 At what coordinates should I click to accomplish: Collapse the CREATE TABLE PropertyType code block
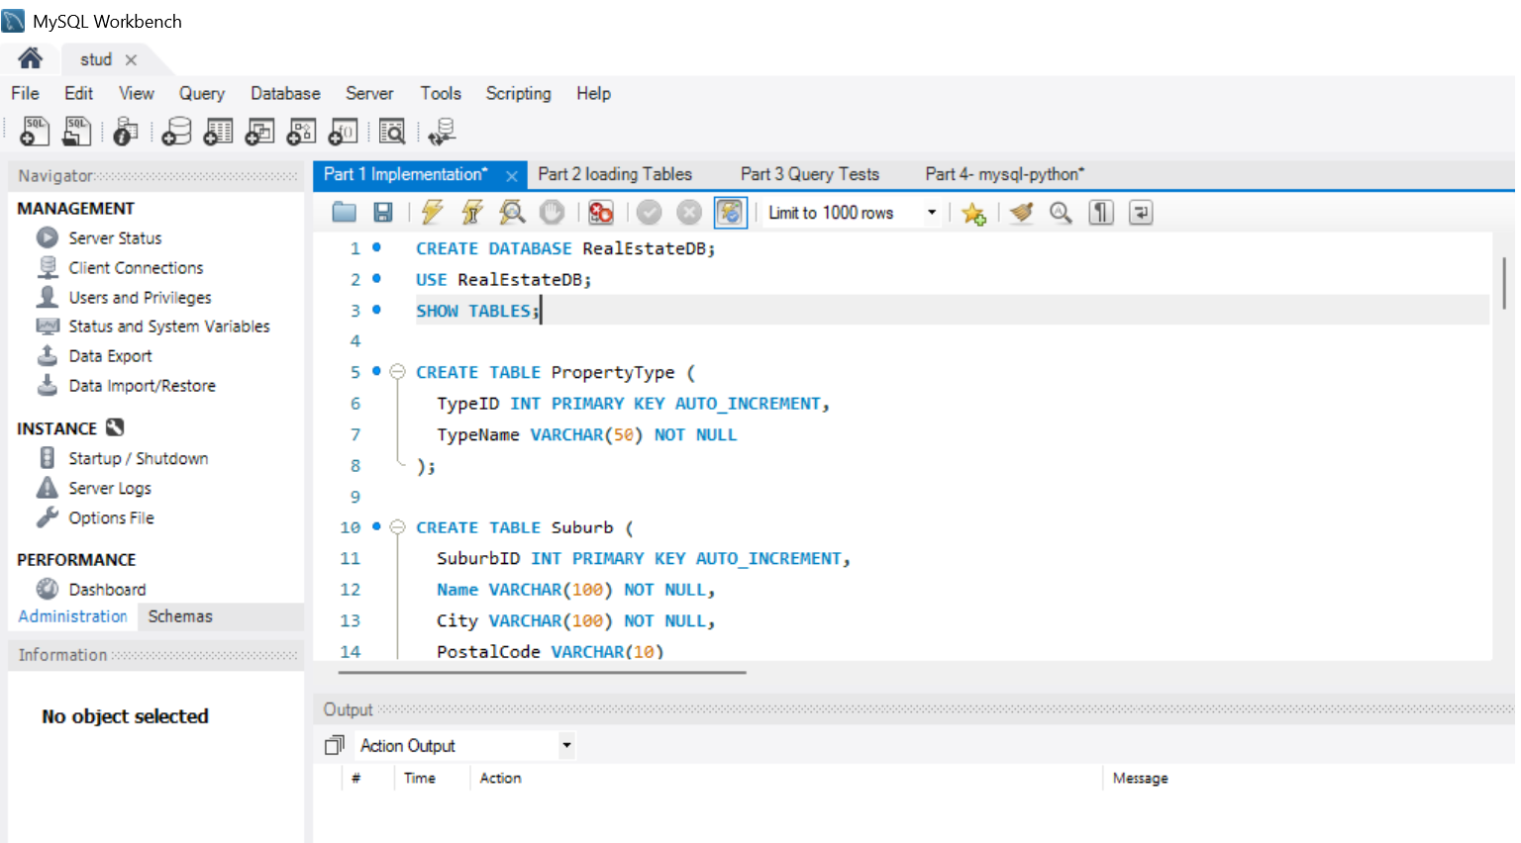(x=397, y=372)
